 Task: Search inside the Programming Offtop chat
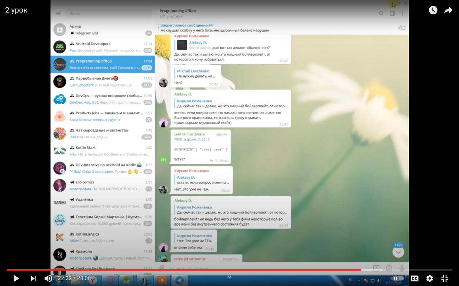click(381, 14)
